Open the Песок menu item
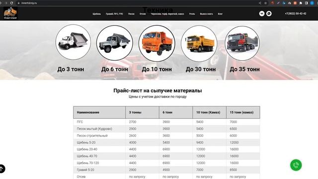 pos(131,14)
